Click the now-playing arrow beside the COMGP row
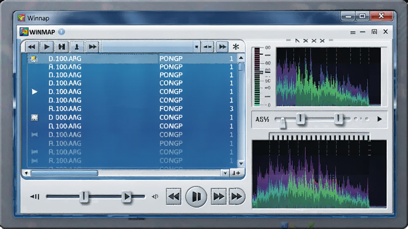 point(34,92)
